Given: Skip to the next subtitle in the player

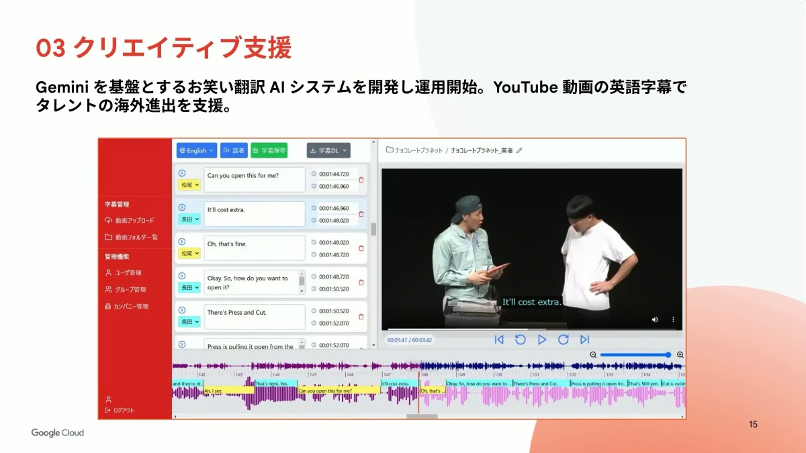Looking at the screenshot, I should pos(585,340).
